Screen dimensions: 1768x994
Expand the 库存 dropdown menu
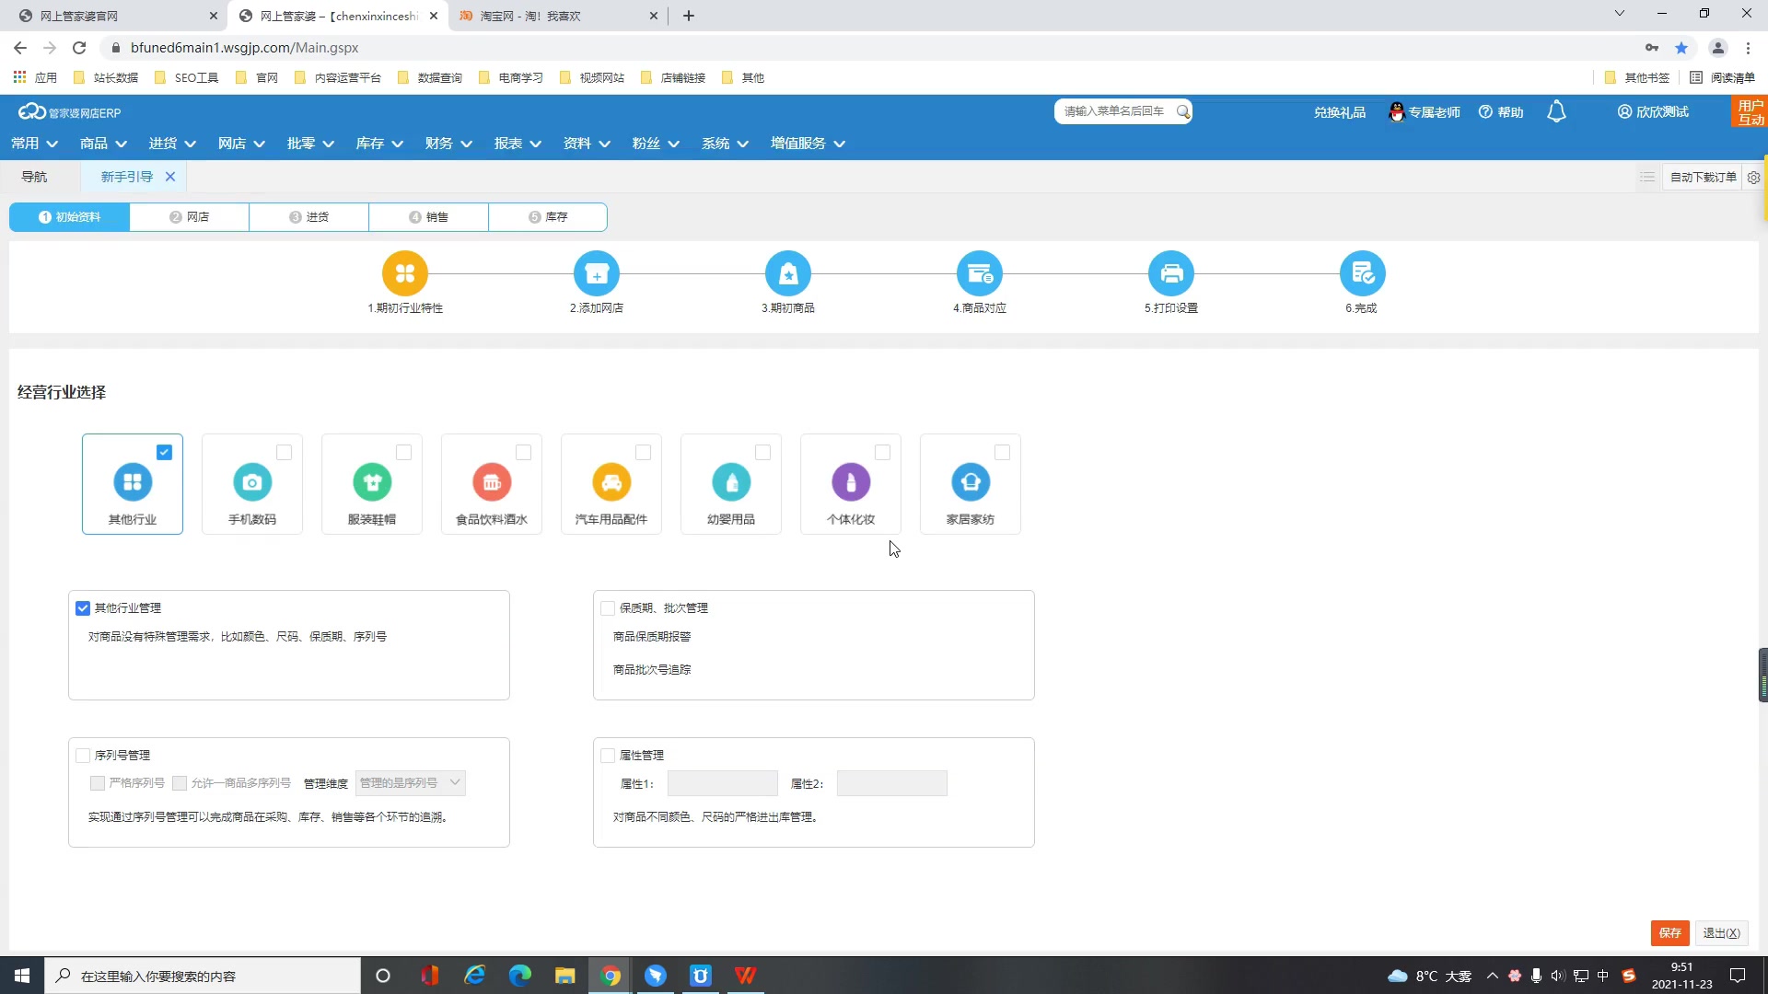click(379, 144)
